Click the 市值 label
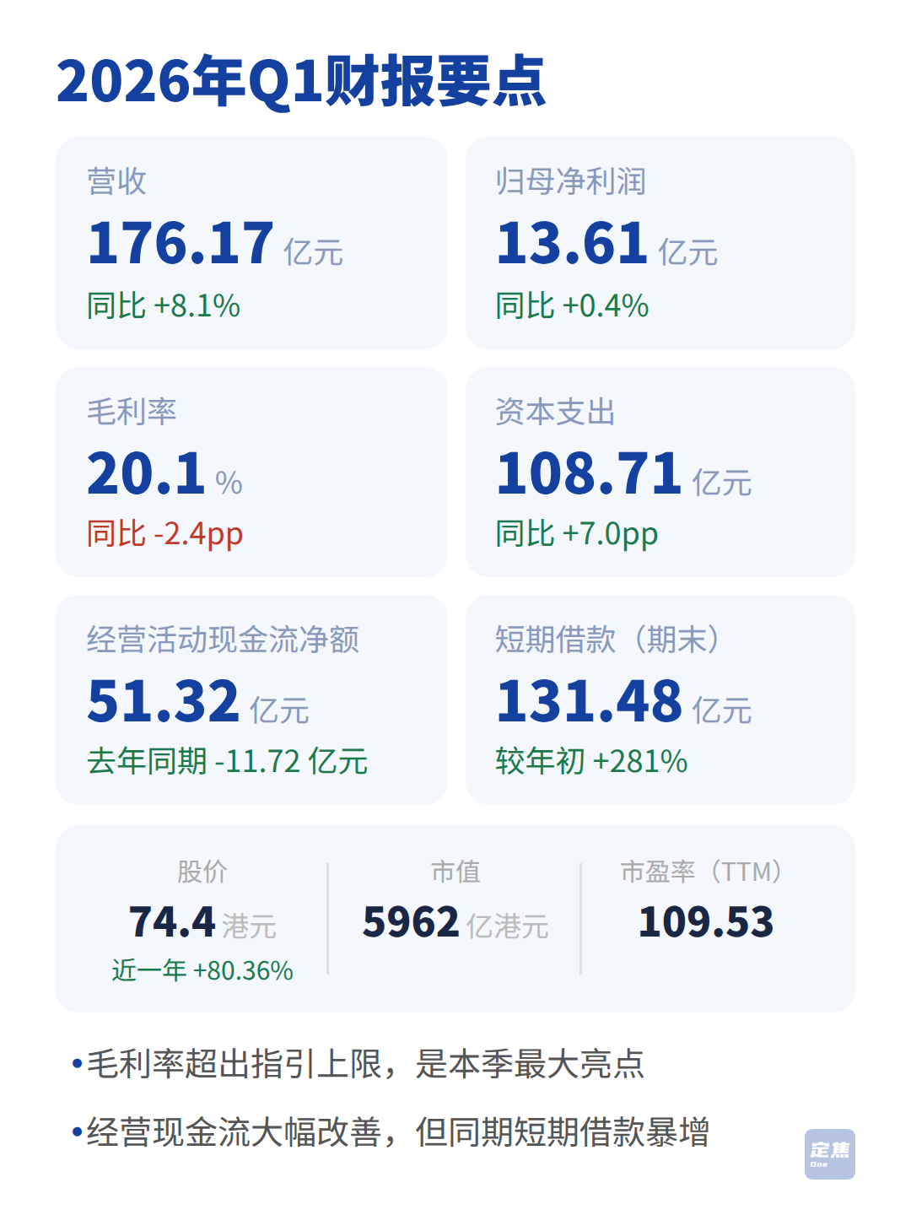The width and height of the screenshot is (911, 1215). click(455, 872)
